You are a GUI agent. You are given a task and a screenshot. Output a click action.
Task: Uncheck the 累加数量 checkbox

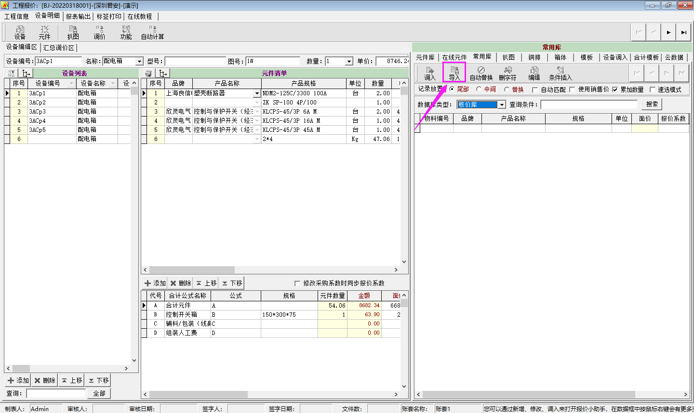(614, 90)
